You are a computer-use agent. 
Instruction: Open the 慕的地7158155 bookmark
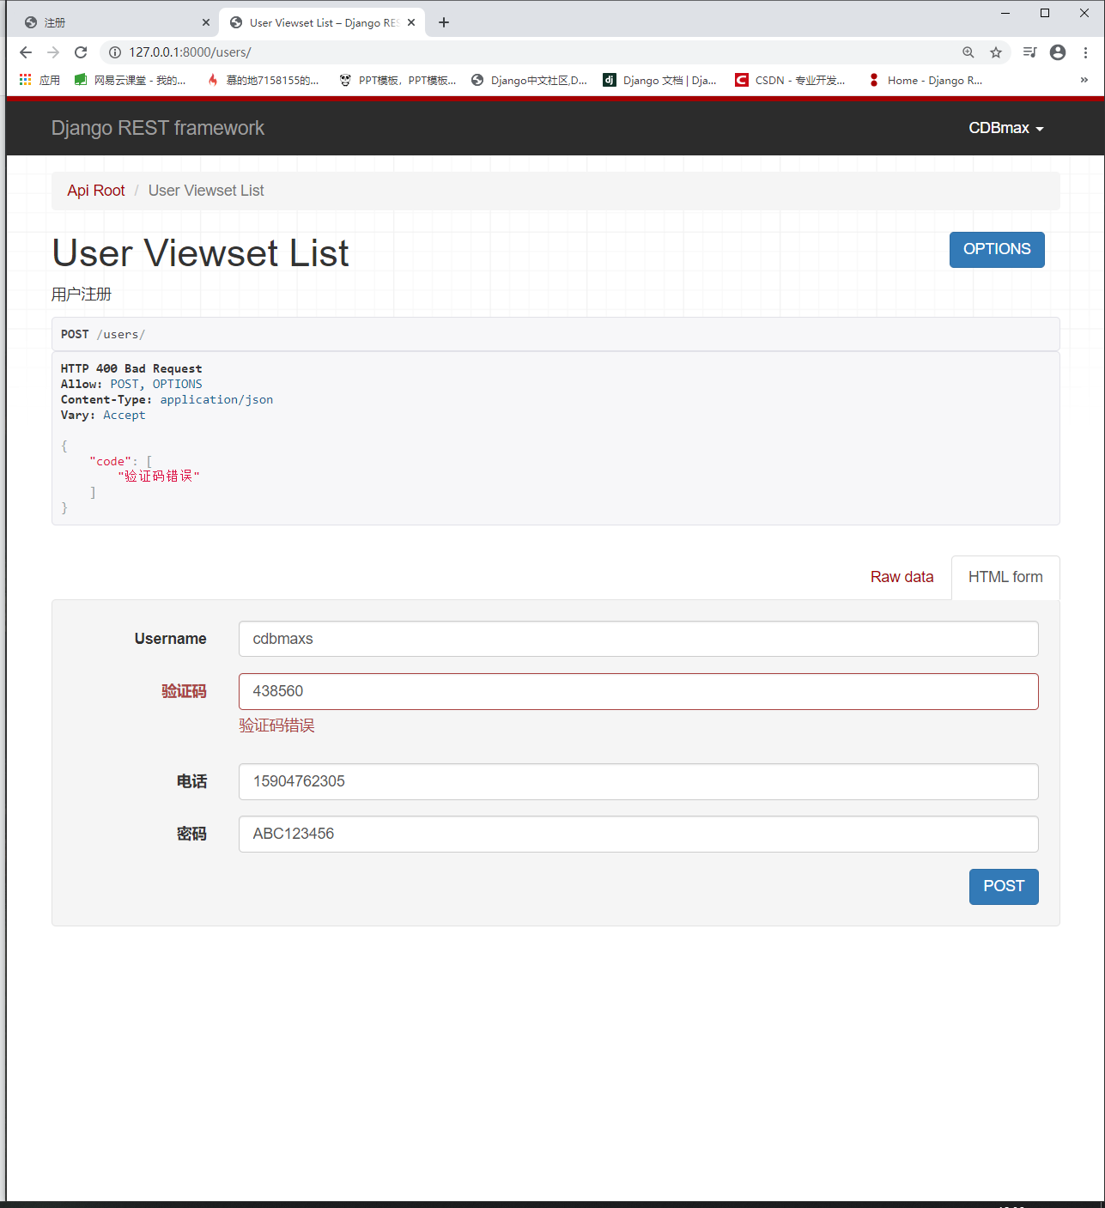263,80
